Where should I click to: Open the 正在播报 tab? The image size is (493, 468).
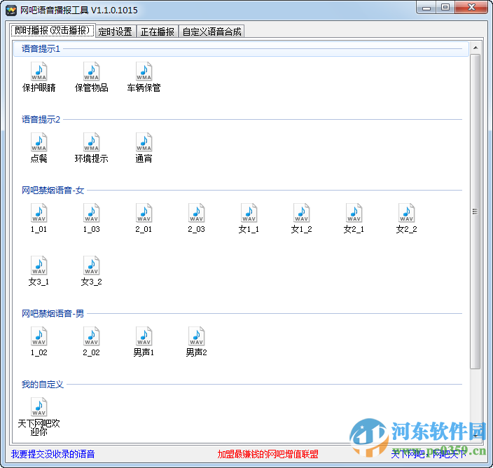coord(157,32)
